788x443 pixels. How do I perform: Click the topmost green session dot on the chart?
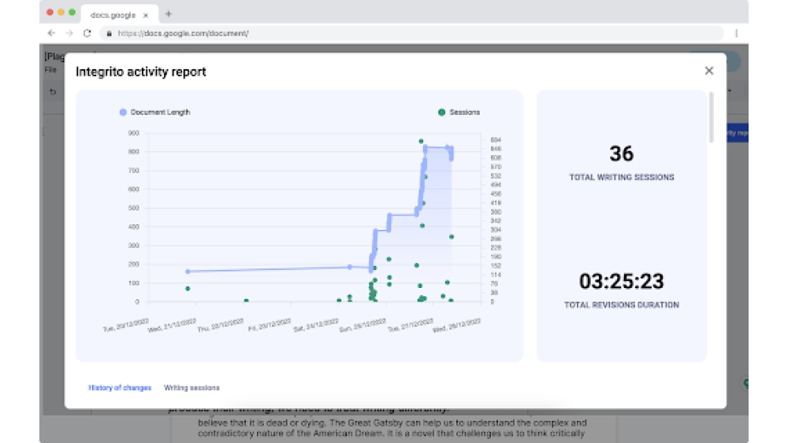coord(422,142)
